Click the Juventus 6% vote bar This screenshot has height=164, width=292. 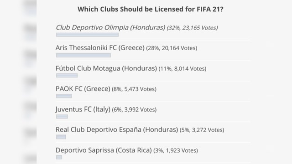point(62,117)
